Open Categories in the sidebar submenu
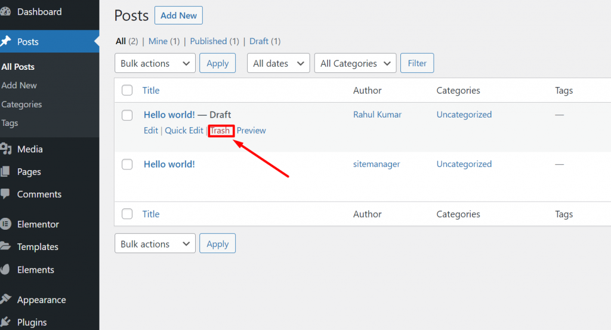Image resolution: width=611 pixels, height=330 pixels. (x=21, y=104)
